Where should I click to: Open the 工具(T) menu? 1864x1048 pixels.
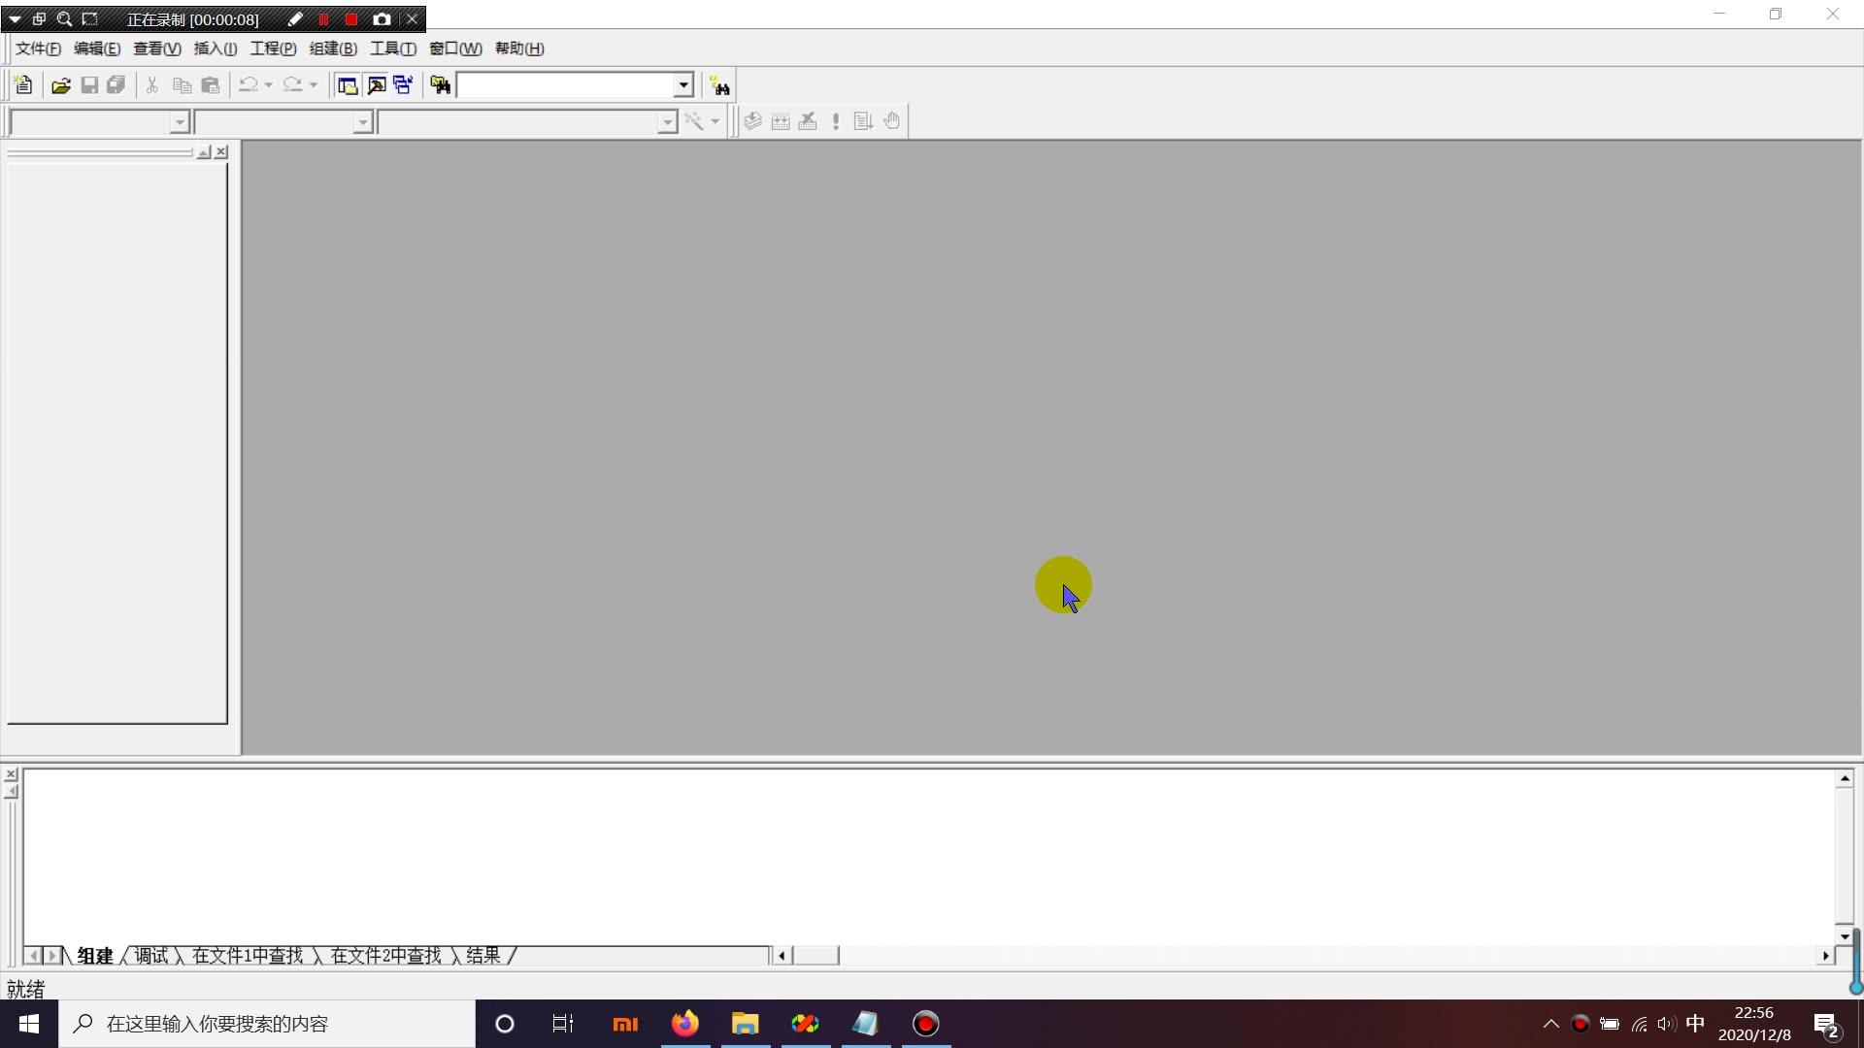point(393,49)
